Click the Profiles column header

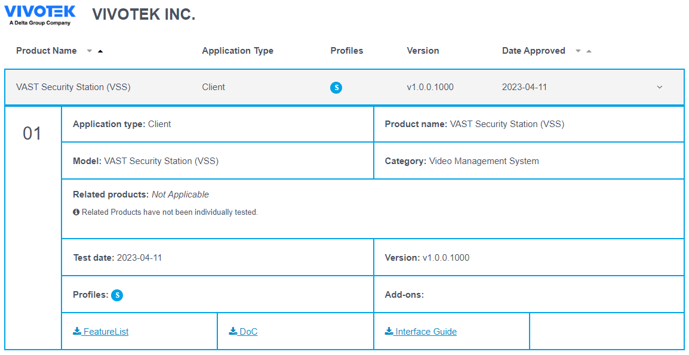(x=347, y=51)
